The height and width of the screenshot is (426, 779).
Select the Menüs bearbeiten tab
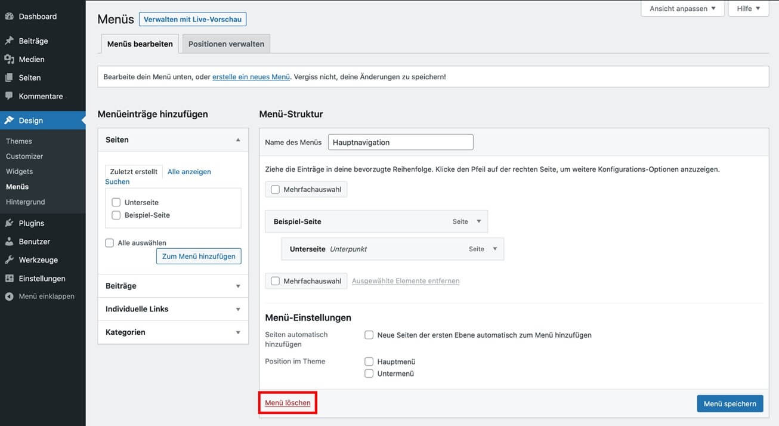tap(140, 44)
